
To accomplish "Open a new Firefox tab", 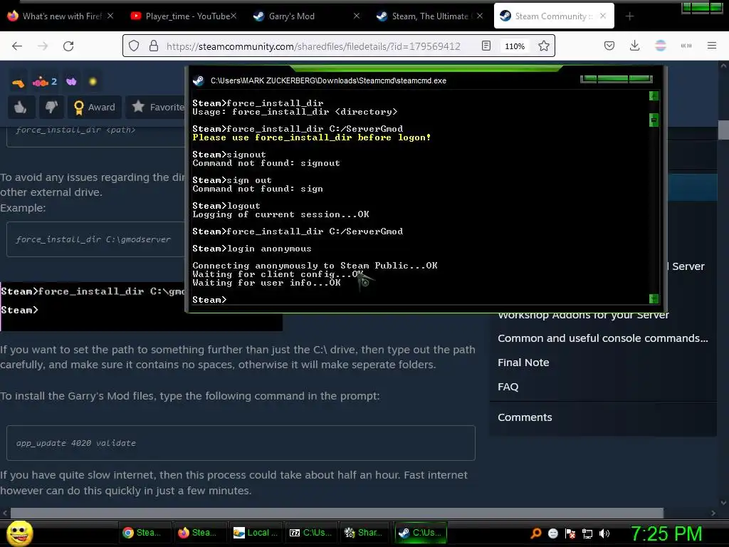I will tap(629, 16).
